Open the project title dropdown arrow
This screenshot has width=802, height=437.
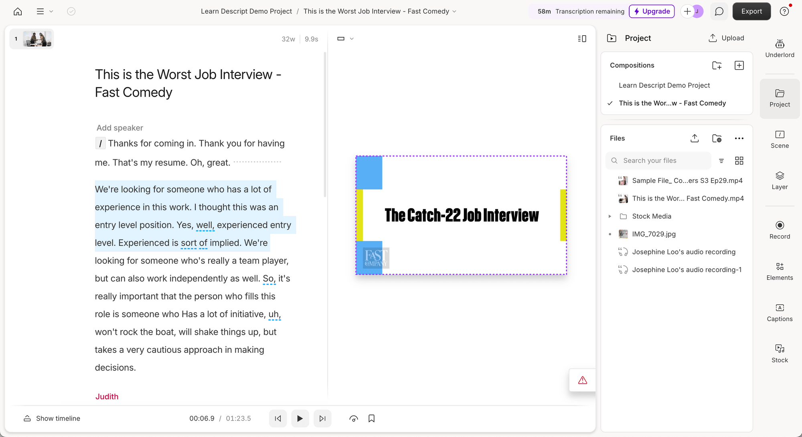[x=456, y=11]
